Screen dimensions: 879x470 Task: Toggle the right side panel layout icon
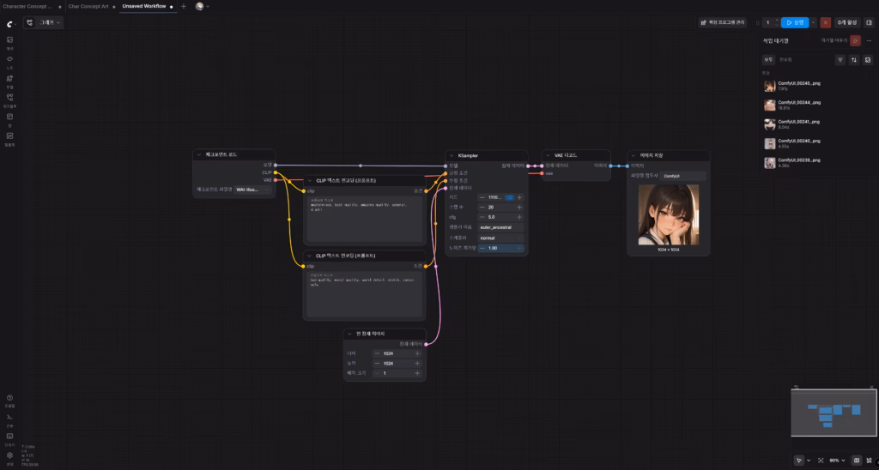click(x=869, y=22)
